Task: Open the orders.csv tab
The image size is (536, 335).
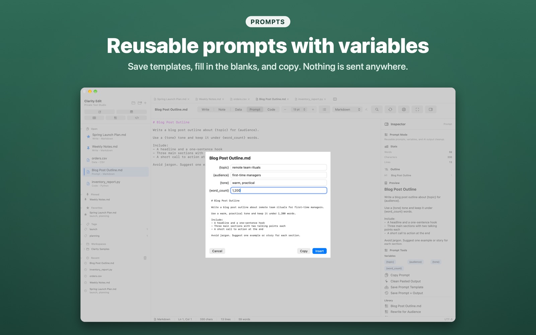Action: tap(240, 99)
